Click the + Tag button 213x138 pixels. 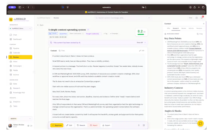point(106,34)
